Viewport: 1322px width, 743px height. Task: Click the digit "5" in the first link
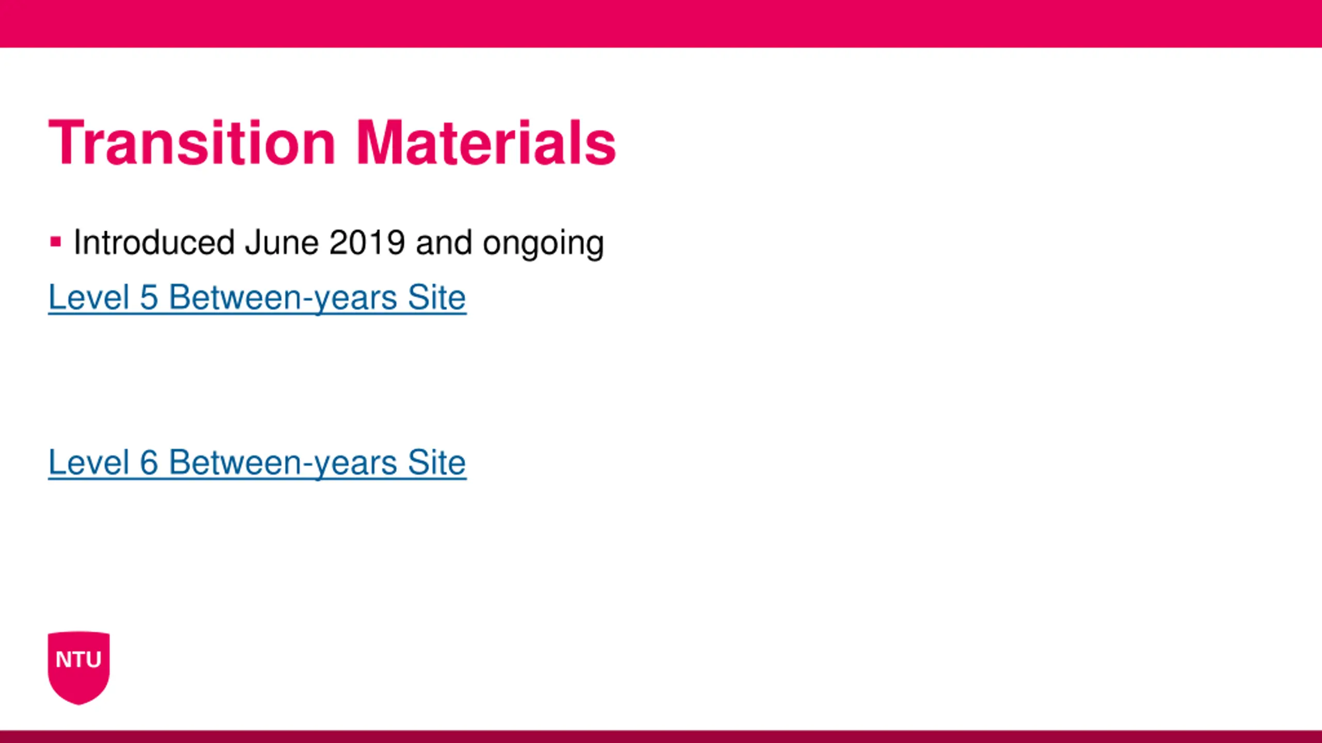point(149,298)
